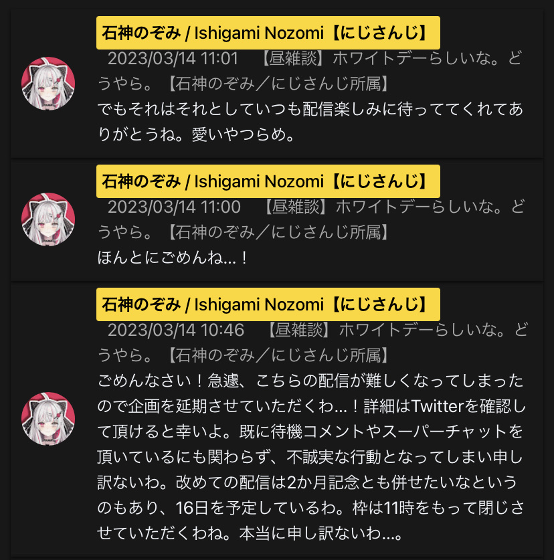Click 【石神のぞみ／にじさんじ所属】 text under the 11:00 timestamp
554x560 pixels.
[x=278, y=233]
